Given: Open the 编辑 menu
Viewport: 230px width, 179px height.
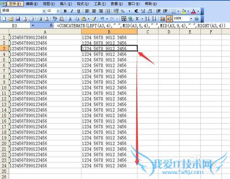Looking at the screenshot, I should [32, 4].
